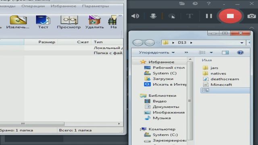Open the Операции menu
The image size is (258, 145).
coord(33,6)
